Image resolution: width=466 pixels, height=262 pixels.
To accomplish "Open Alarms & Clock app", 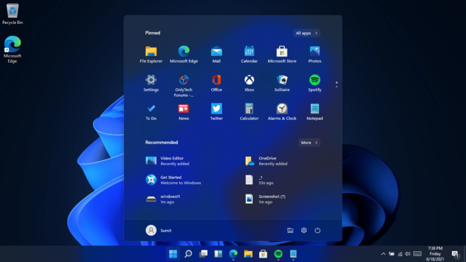I will 282,112.
